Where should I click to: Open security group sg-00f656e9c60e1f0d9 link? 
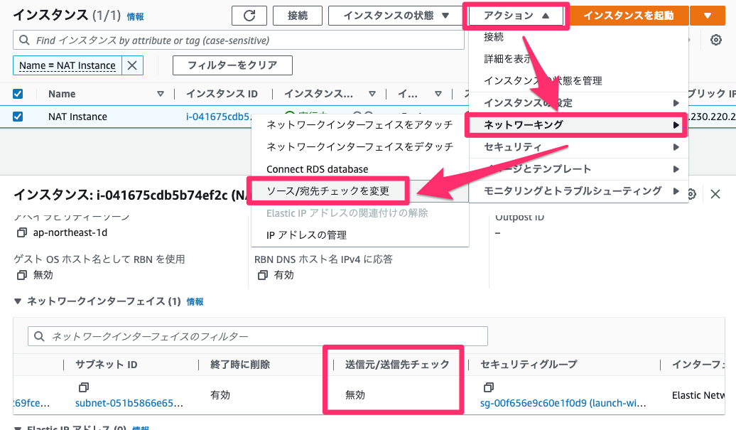(563, 403)
